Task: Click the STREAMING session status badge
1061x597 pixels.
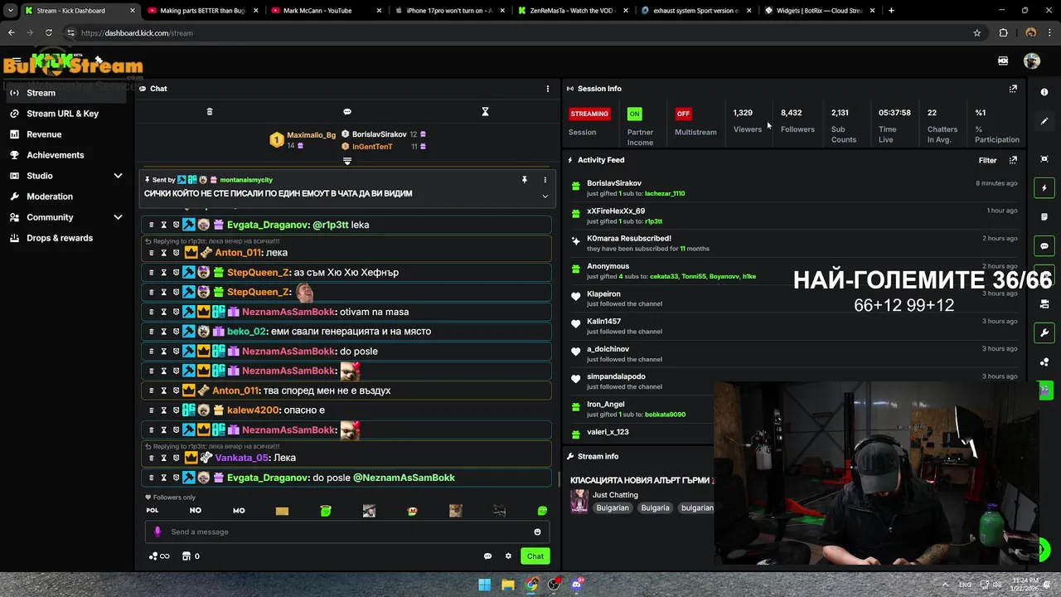Action: [x=589, y=114]
